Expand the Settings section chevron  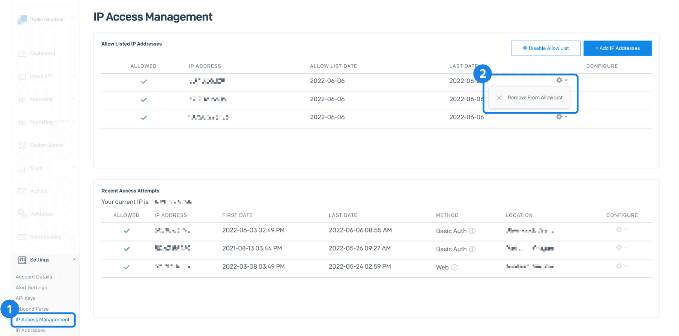click(x=74, y=260)
